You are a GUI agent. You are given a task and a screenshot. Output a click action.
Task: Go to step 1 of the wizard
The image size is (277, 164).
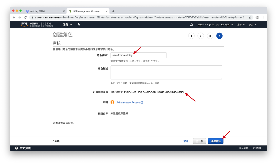191,36
